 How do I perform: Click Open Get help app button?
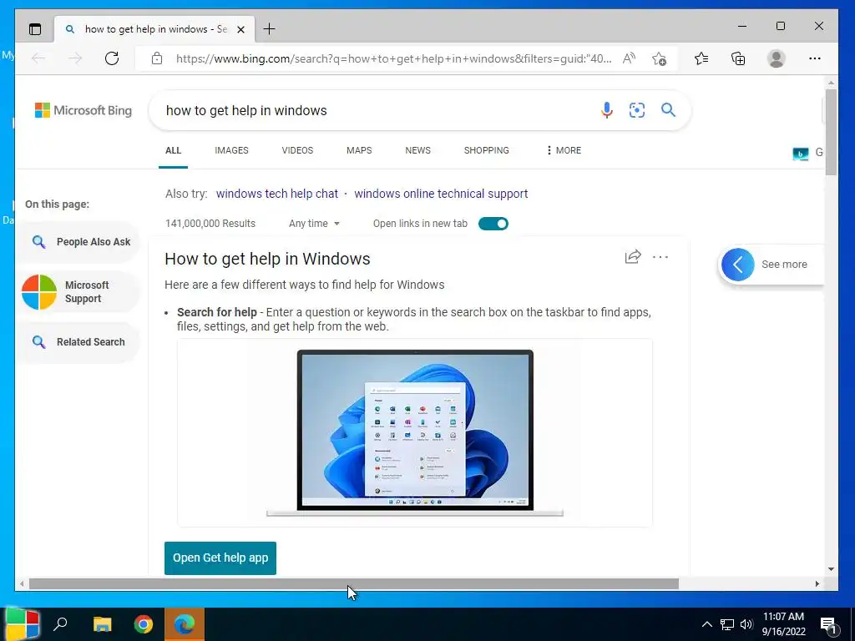click(220, 558)
